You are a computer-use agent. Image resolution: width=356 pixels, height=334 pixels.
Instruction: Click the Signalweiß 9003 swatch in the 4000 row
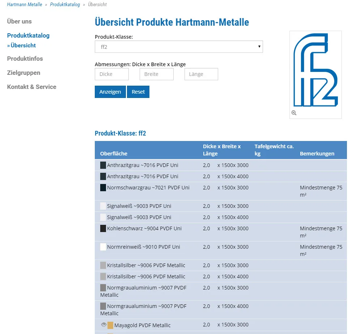click(103, 217)
